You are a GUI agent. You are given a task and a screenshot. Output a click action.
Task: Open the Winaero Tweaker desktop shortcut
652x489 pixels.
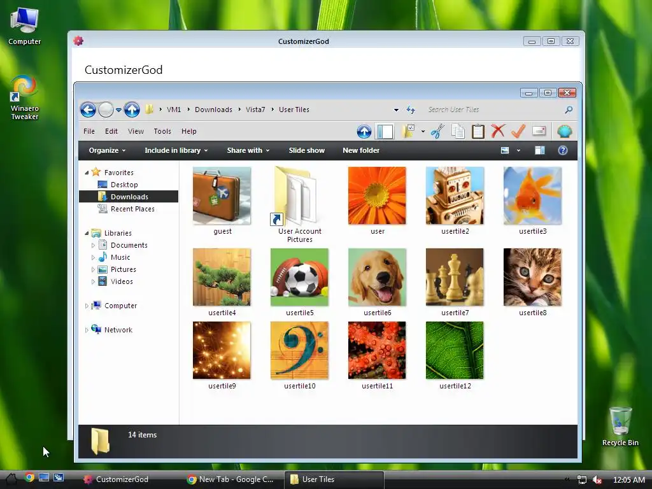[25, 99]
